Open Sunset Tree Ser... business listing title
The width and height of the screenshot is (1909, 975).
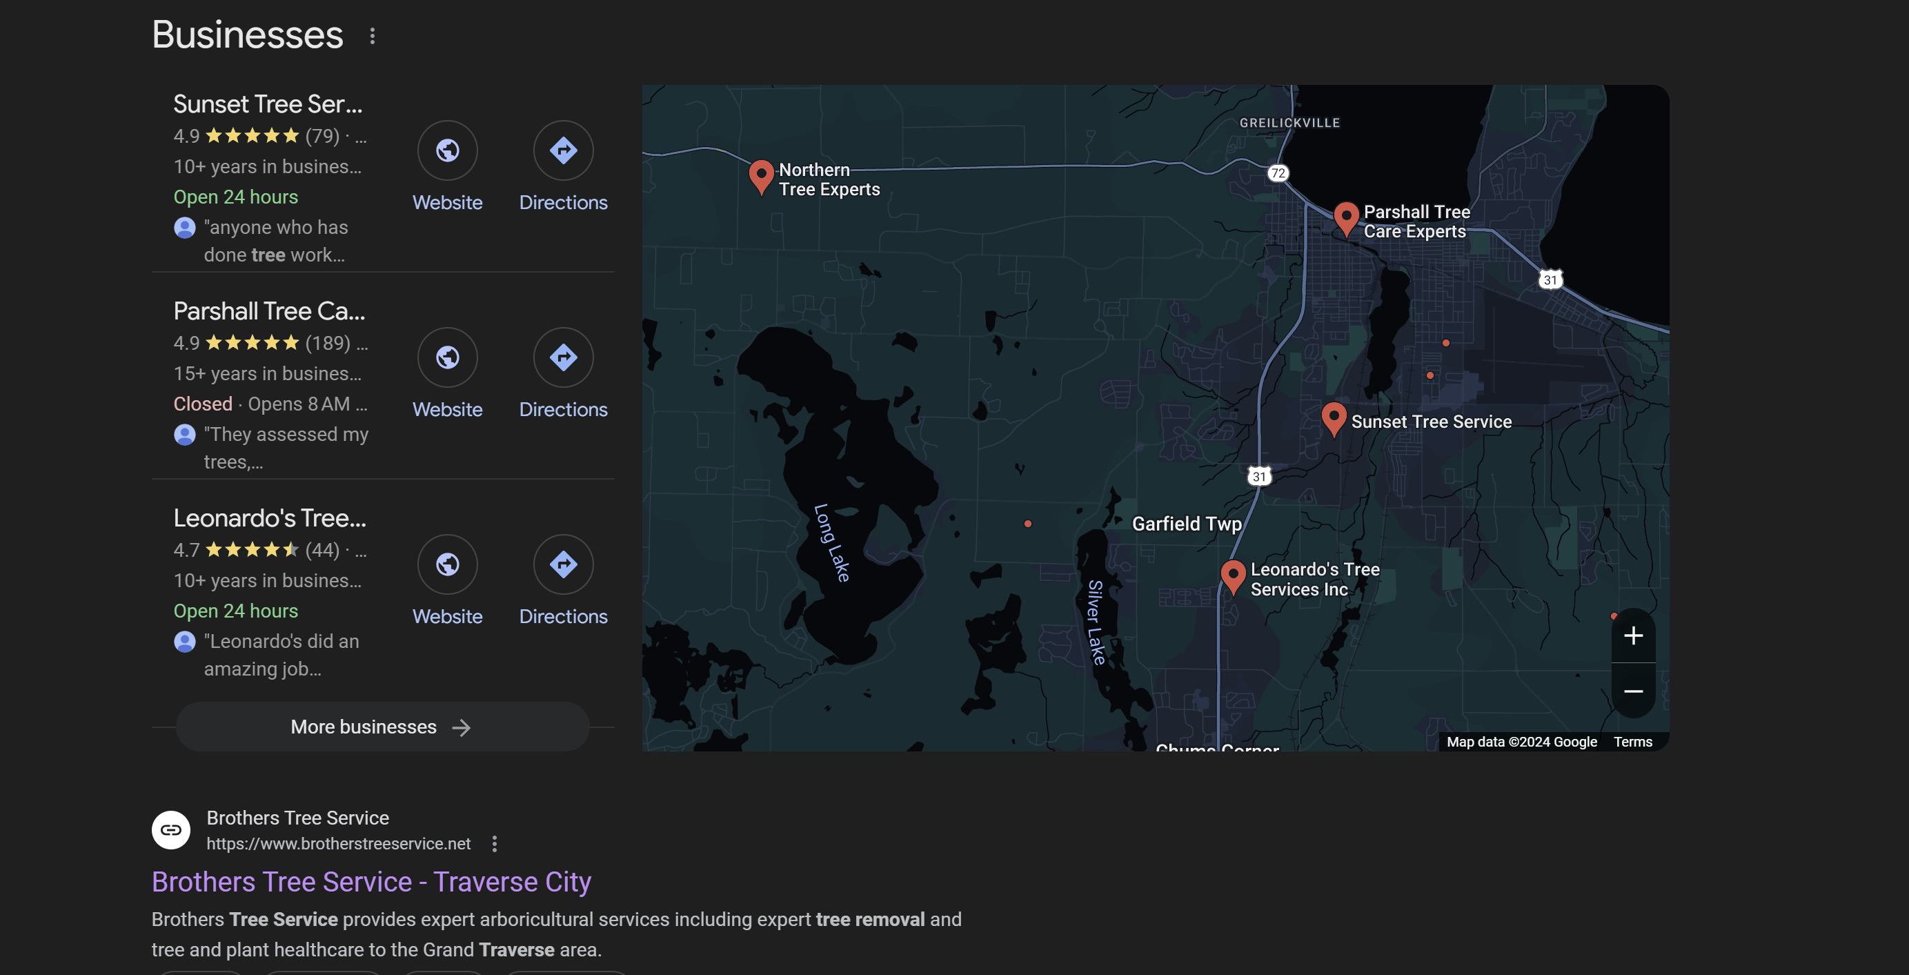[268, 105]
